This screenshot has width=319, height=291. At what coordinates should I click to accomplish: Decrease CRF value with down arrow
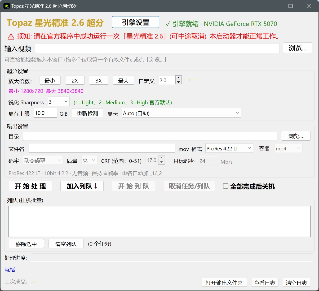[162, 162]
